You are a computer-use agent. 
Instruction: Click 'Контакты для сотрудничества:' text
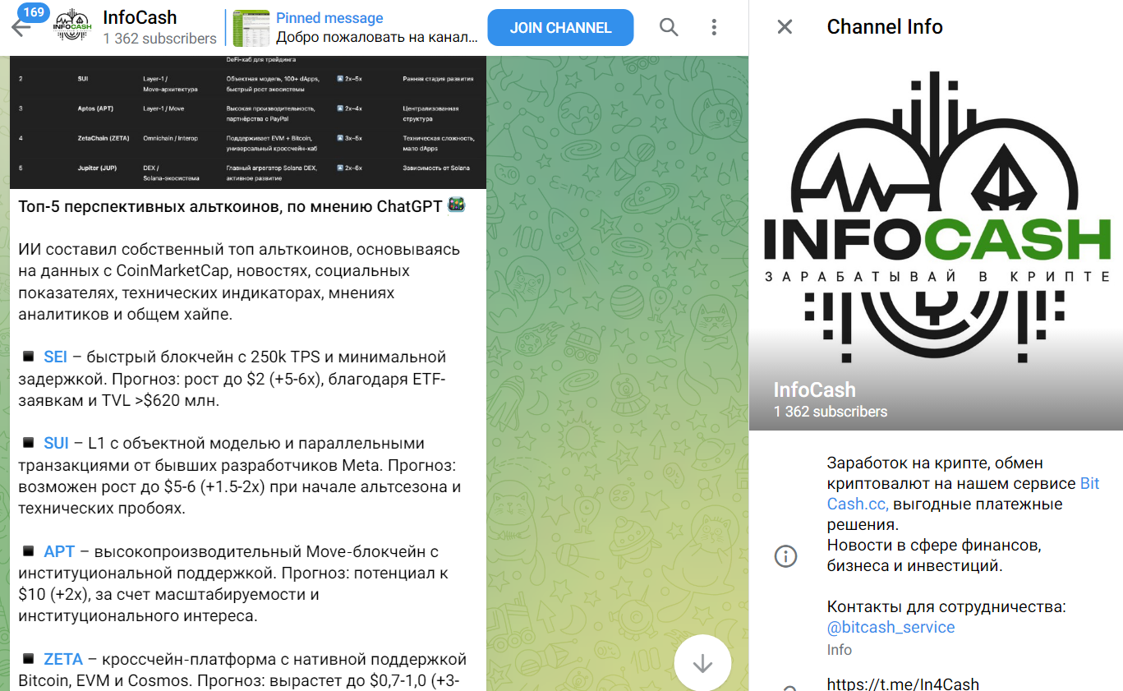pos(946,607)
